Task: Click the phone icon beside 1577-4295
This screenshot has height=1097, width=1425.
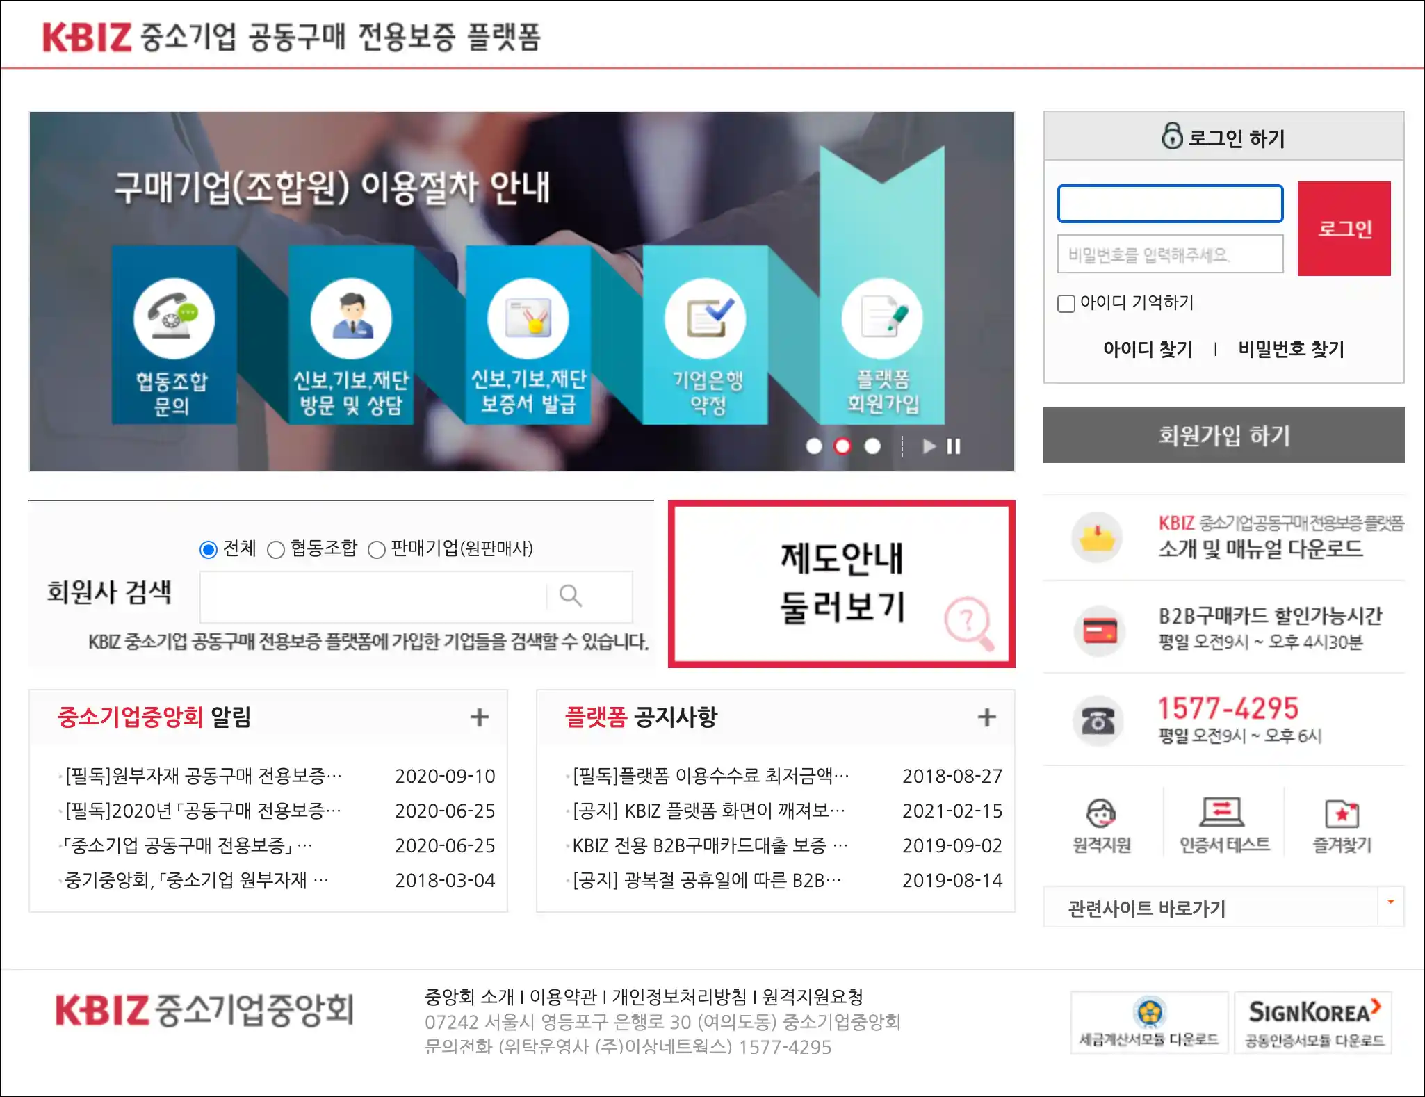Action: (x=1098, y=721)
